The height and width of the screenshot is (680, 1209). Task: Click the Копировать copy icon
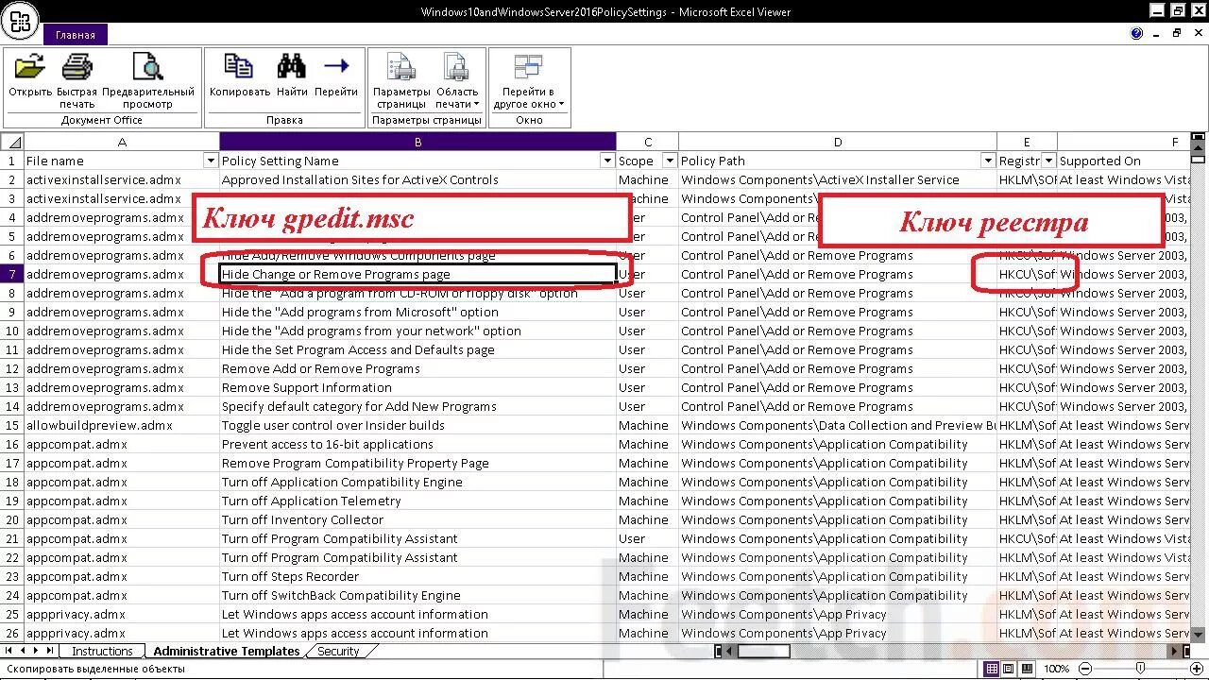coord(239,67)
